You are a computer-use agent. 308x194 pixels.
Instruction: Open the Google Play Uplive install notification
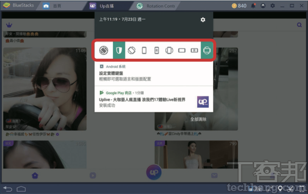[x=154, y=99]
